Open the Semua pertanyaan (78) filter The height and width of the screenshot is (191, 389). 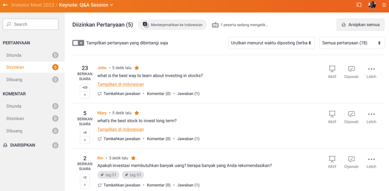click(x=352, y=43)
